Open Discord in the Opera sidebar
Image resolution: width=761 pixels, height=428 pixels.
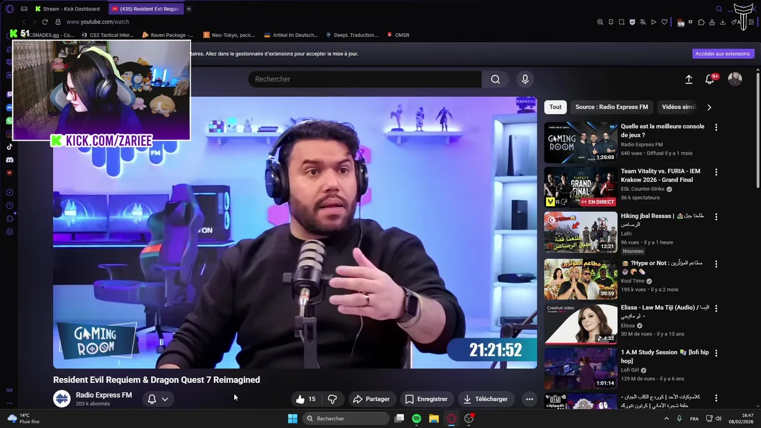click(10, 160)
